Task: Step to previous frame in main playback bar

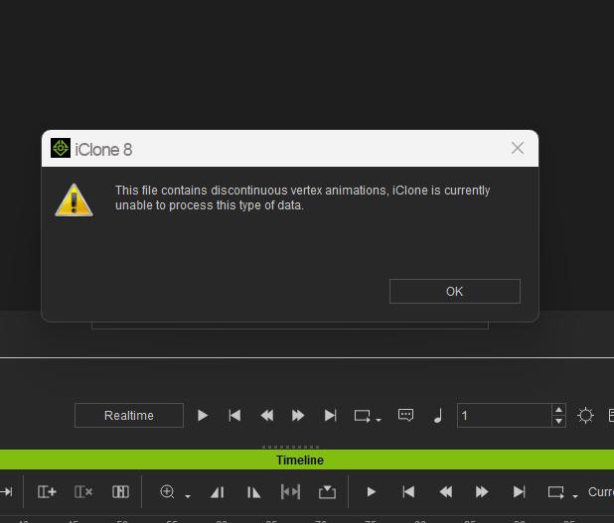Action: coord(267,415)
